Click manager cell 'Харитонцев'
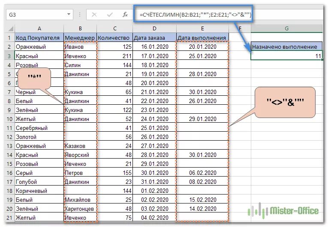Viewport: 328px width, 227px height. pos(80,209)
